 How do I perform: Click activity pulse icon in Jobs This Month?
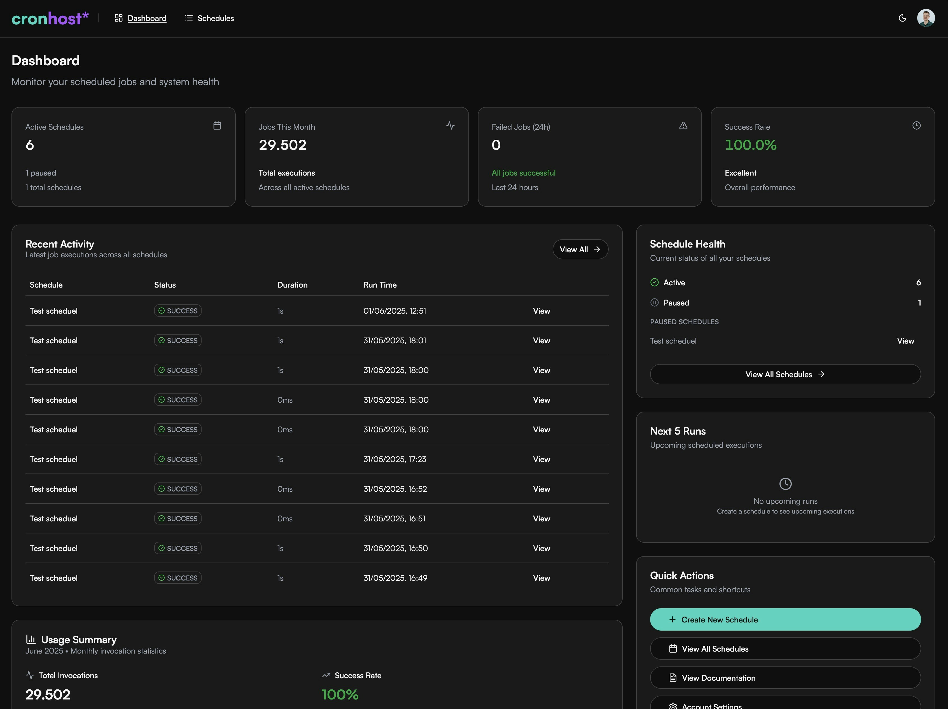450,126
